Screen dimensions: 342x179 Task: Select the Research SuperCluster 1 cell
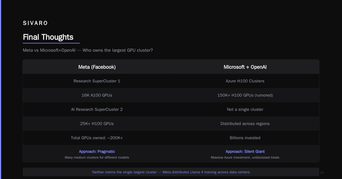pos(97,81)
